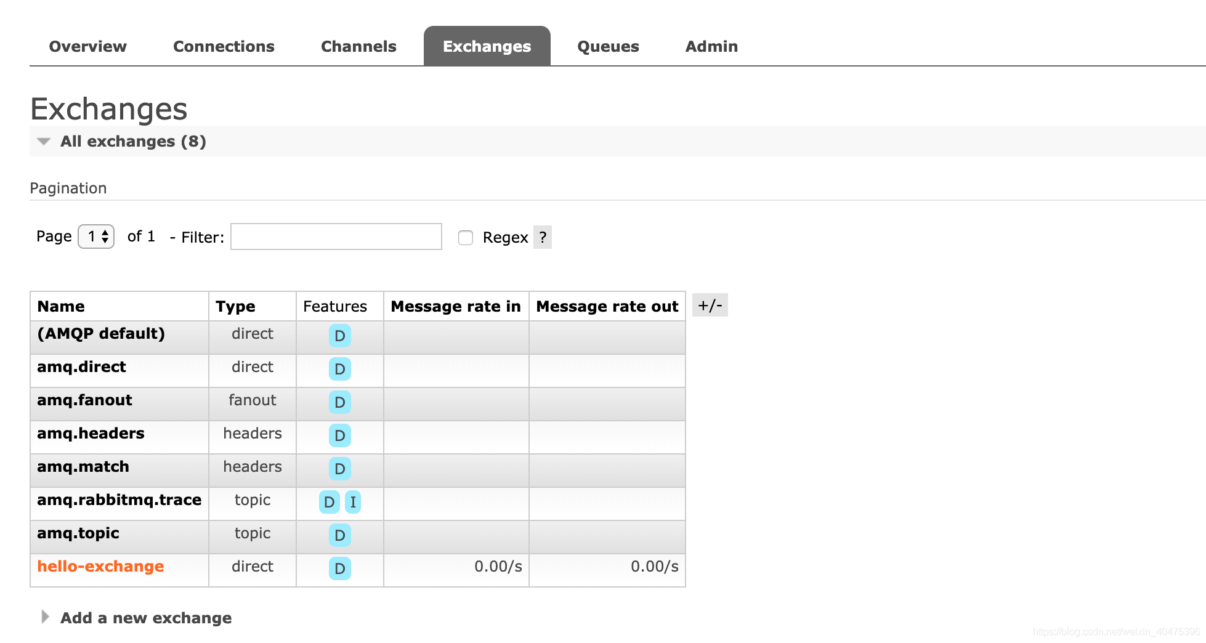Image resolution: width=1206 pixels, height=643 pixels.
Task: Sort the table by the Name column
Action: click(61, 306)
